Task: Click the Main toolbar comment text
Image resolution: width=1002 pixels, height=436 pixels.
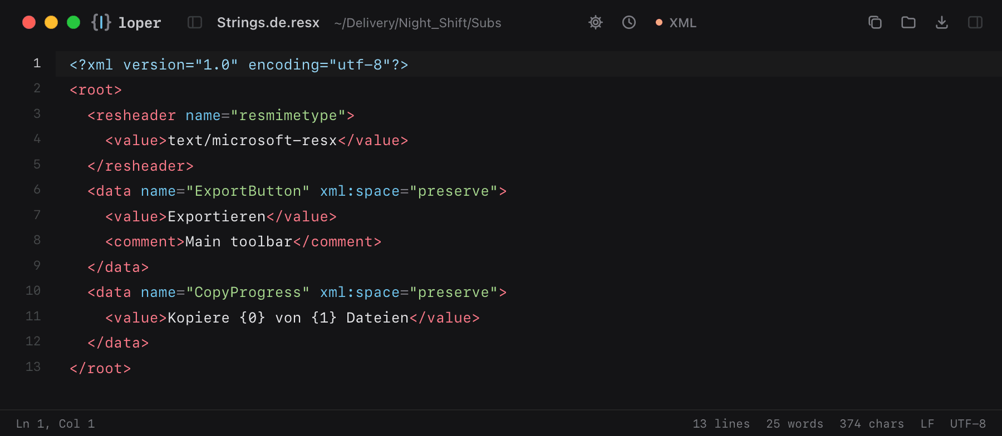Action: (239, 242)
